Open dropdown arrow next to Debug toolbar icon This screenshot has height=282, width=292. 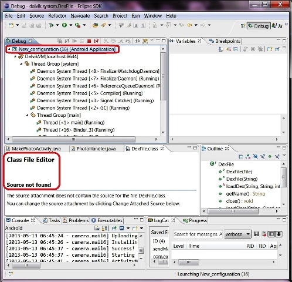pos(57,25)
